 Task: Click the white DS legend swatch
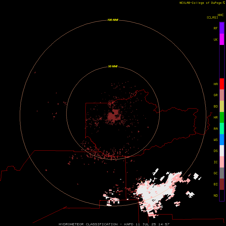(222, 151)
